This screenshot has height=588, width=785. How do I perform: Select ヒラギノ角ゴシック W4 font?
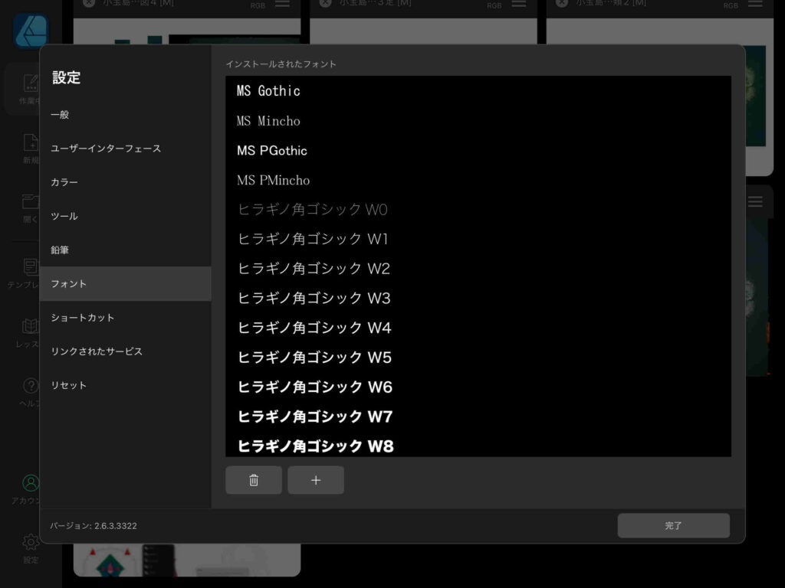point(478,328)
